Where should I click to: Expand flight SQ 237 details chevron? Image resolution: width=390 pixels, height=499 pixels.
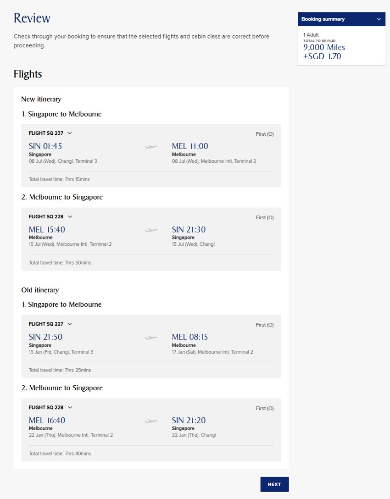70,133
